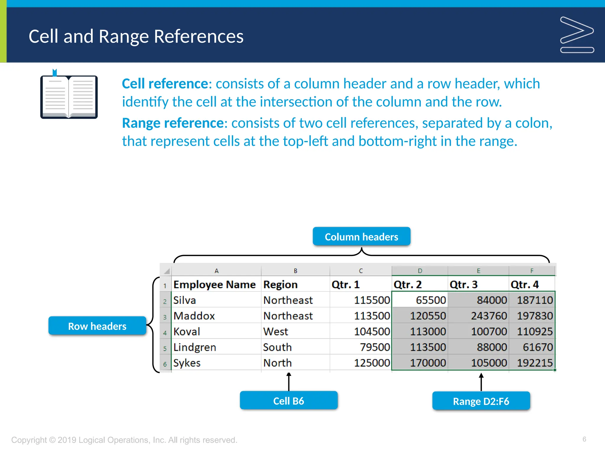Click the selection fill handle at F6
Viewport: 605px width, 454px height.
point(555,370)
